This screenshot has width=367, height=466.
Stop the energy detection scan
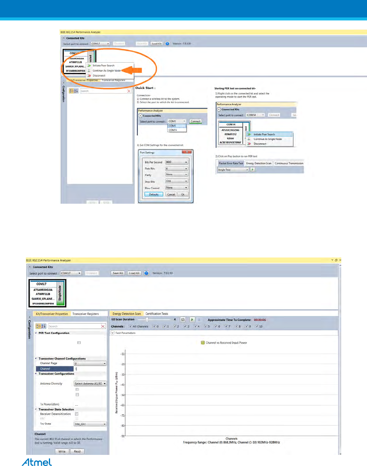coord(199,320)
